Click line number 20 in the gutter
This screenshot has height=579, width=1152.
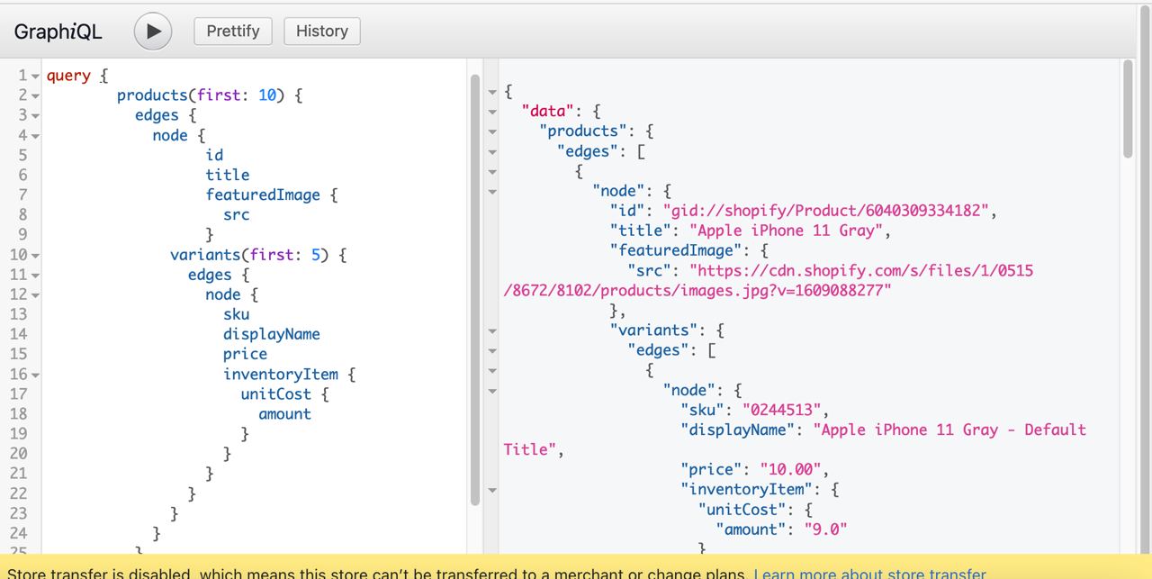[x=18, y=453]
